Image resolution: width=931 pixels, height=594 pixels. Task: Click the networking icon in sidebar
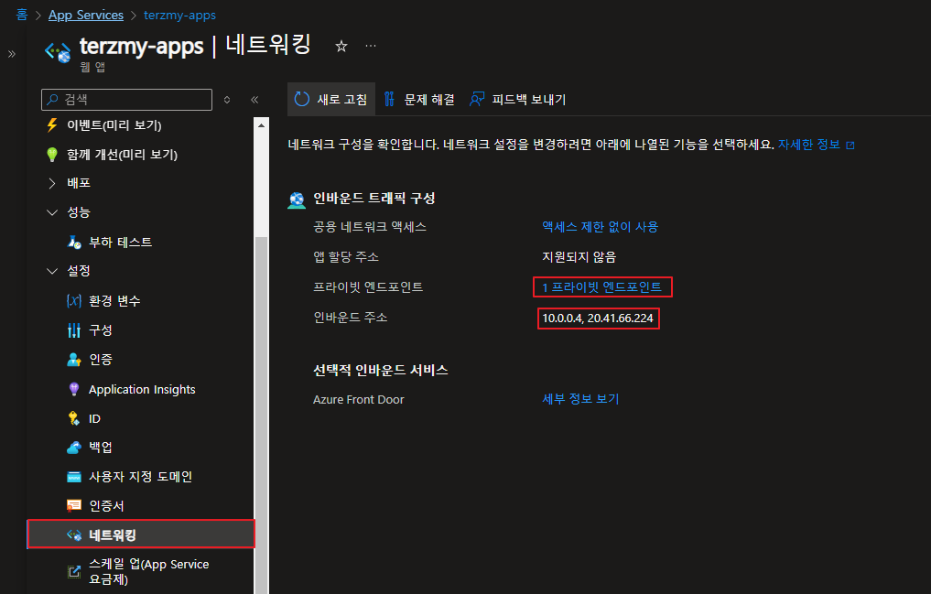[73, 535]
